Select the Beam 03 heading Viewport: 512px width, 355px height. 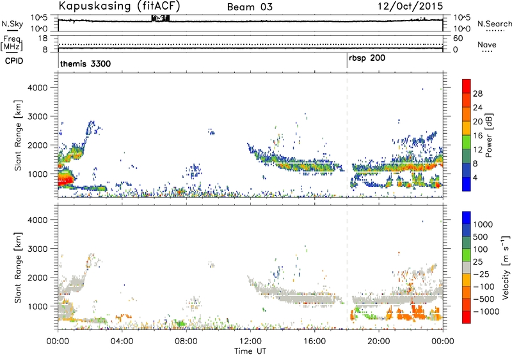tap(250, 7)
